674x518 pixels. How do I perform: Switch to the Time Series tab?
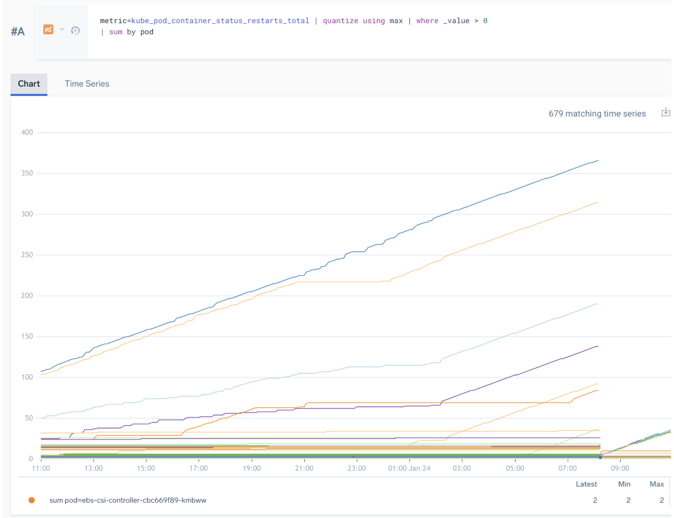click(87, 84)
